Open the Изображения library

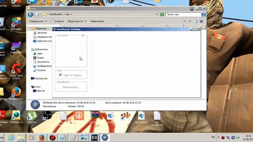[42, 66]
